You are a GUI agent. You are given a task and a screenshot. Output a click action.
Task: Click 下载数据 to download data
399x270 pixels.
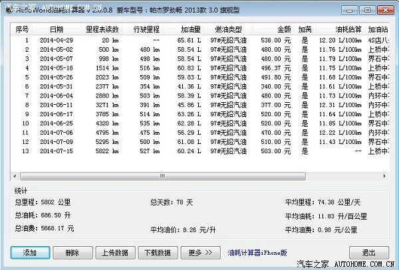click(x=158, y=253)
